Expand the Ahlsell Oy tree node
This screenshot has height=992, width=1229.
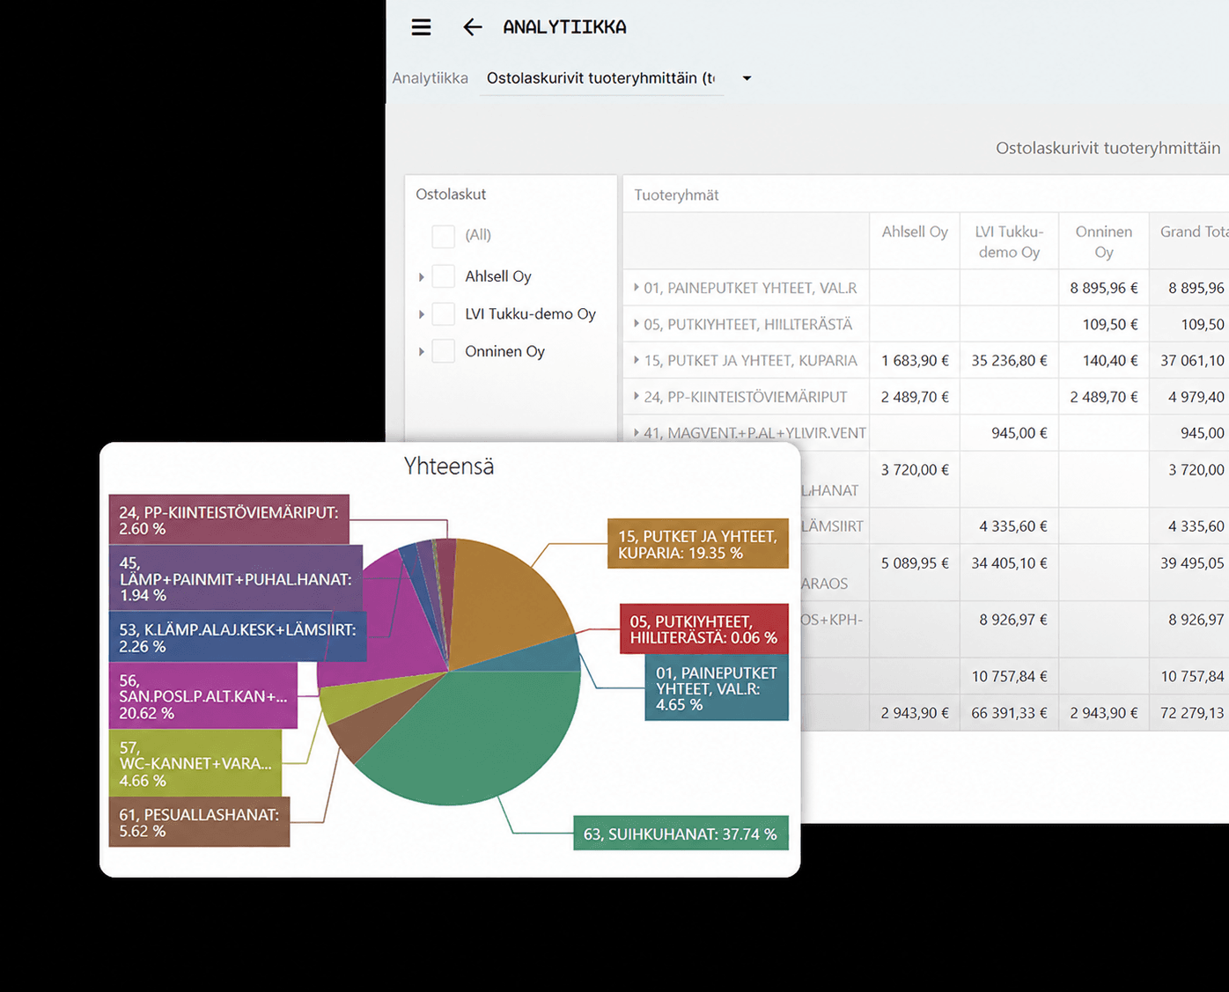tap(421, 277)
